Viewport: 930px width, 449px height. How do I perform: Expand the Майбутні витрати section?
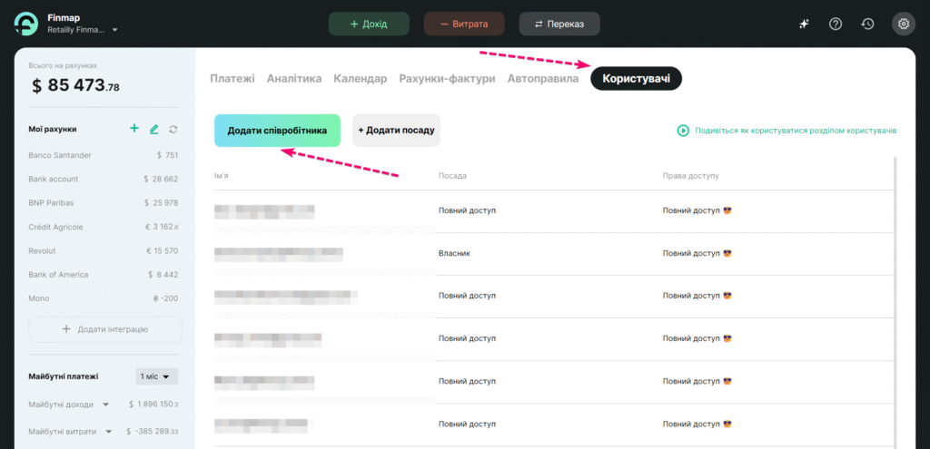point(105,432)
